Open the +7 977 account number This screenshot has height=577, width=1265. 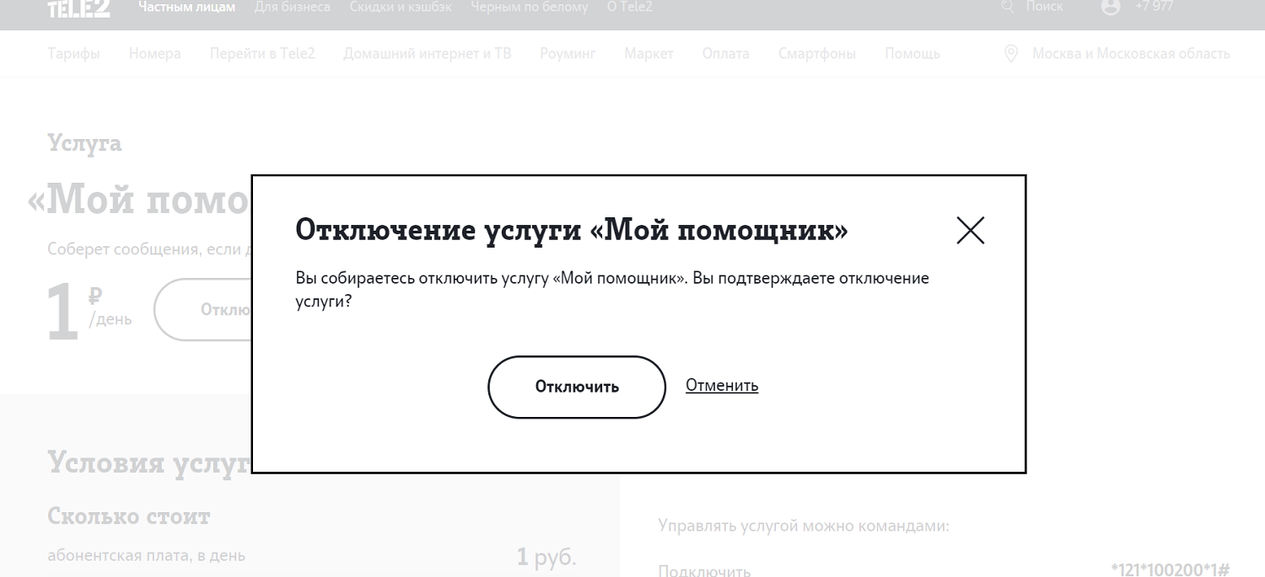1155,7
